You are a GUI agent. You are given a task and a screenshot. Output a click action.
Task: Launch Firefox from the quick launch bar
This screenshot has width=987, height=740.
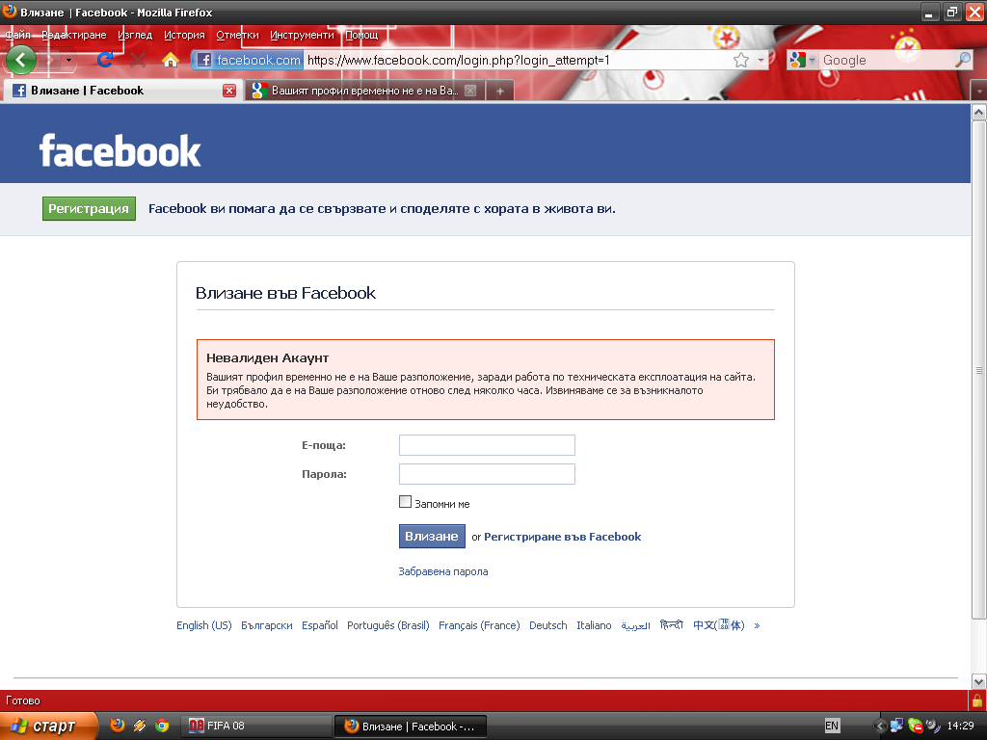(117, 726)
